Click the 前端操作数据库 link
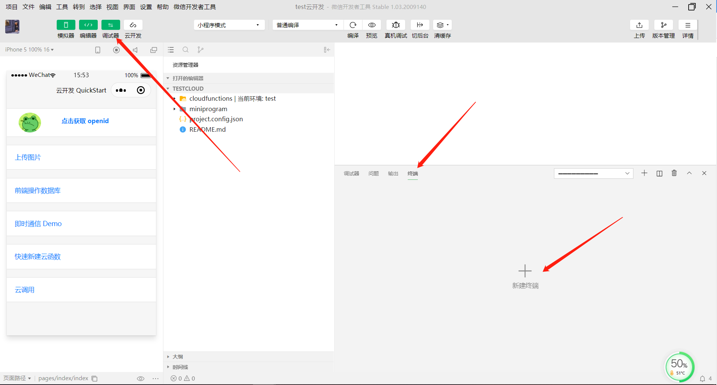717x385 pixels. pyautogui.click(x=38, y=191)
